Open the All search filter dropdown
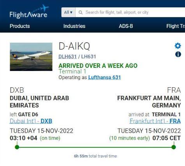 (68, 12)
